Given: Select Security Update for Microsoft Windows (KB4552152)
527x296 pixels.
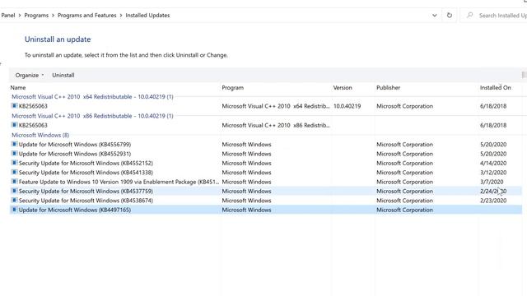Looking at the screenshot, I should [x=86, y=163].
